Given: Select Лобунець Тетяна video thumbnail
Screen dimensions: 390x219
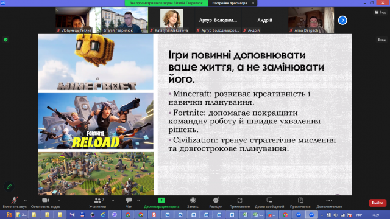Looking at the screenshot, I should pyautogui.click(x=79, y=20).
